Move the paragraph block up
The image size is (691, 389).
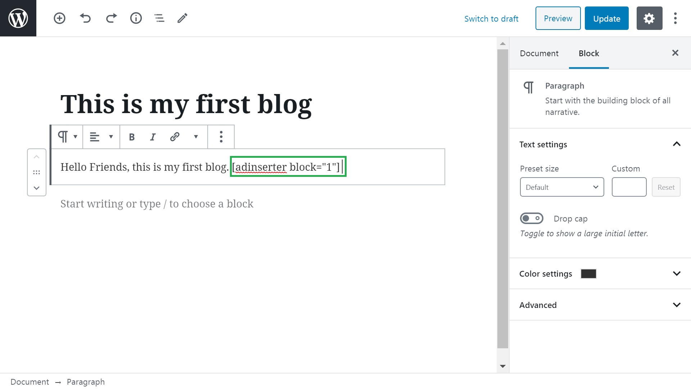coord(37,157)
